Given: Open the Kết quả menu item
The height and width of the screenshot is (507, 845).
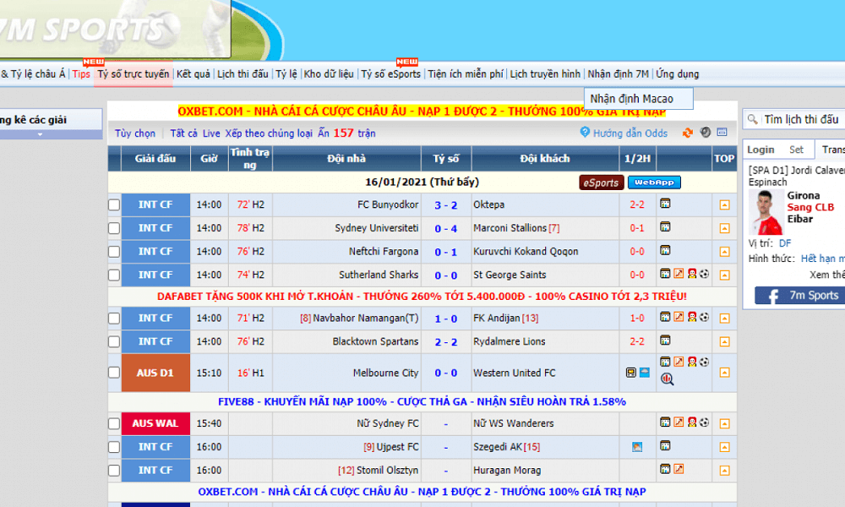Looking at the screenshot, I should 194,74.
